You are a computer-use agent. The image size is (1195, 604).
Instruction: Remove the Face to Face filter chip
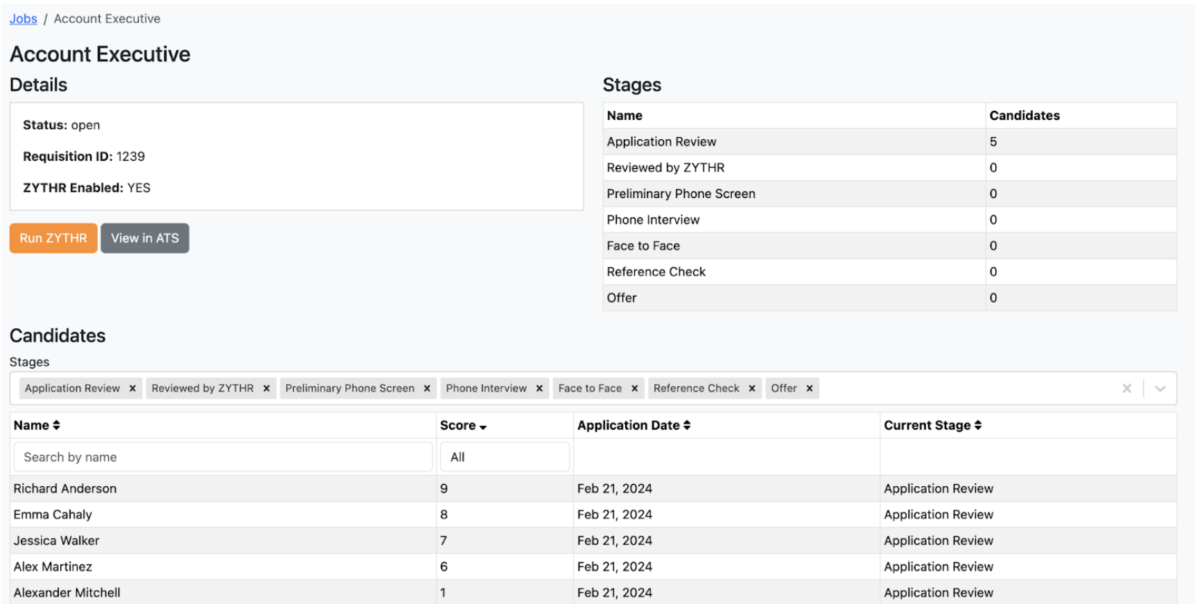634,389
